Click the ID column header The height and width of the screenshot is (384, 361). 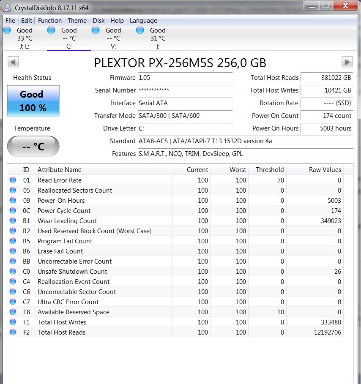(26, 169)
